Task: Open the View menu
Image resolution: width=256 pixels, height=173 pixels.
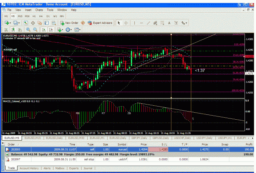Action: [18, 10]
